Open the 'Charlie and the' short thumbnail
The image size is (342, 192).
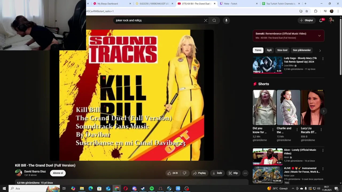289,107
